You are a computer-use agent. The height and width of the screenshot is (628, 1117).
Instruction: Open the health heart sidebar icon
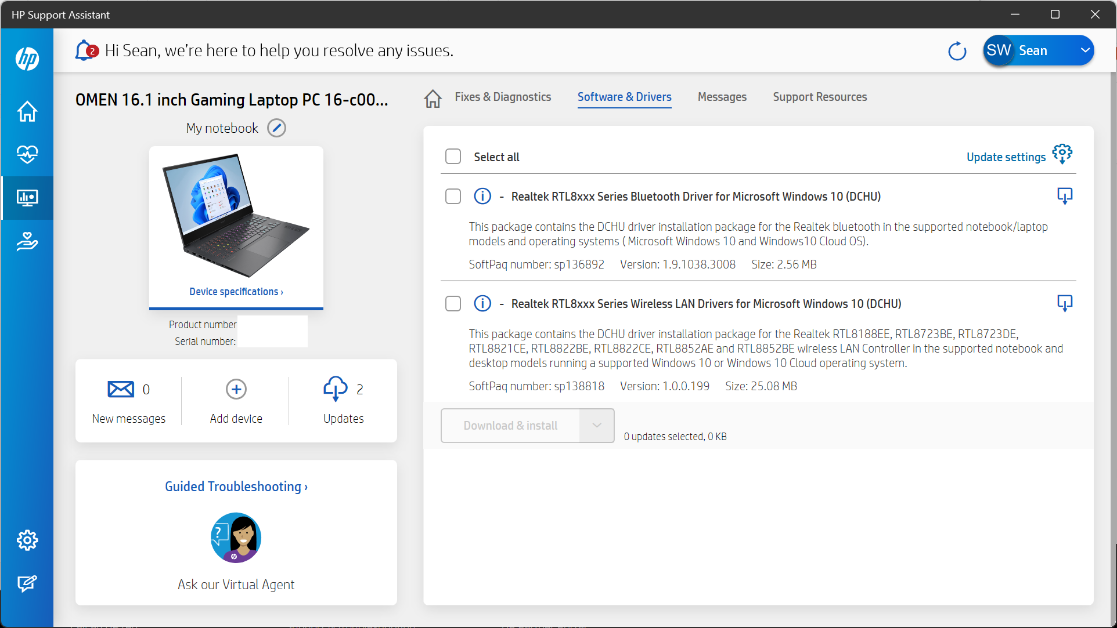tap(27, 154)
